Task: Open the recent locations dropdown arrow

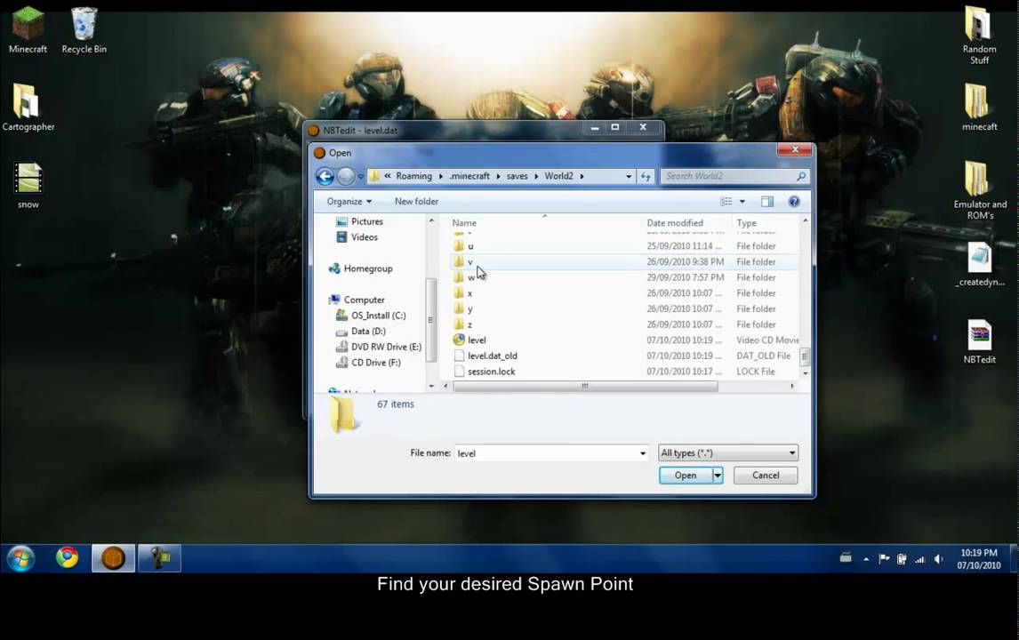Action: point(361,176)
